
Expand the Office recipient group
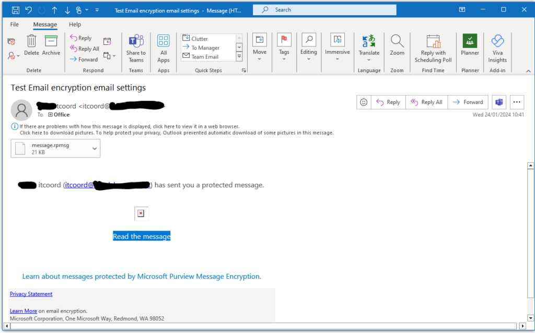tap(50, 115)
